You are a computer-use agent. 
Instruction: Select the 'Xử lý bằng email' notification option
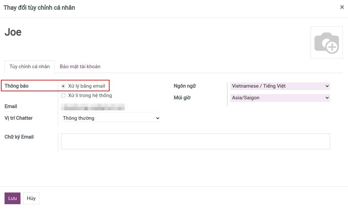(x=63, y=86)
